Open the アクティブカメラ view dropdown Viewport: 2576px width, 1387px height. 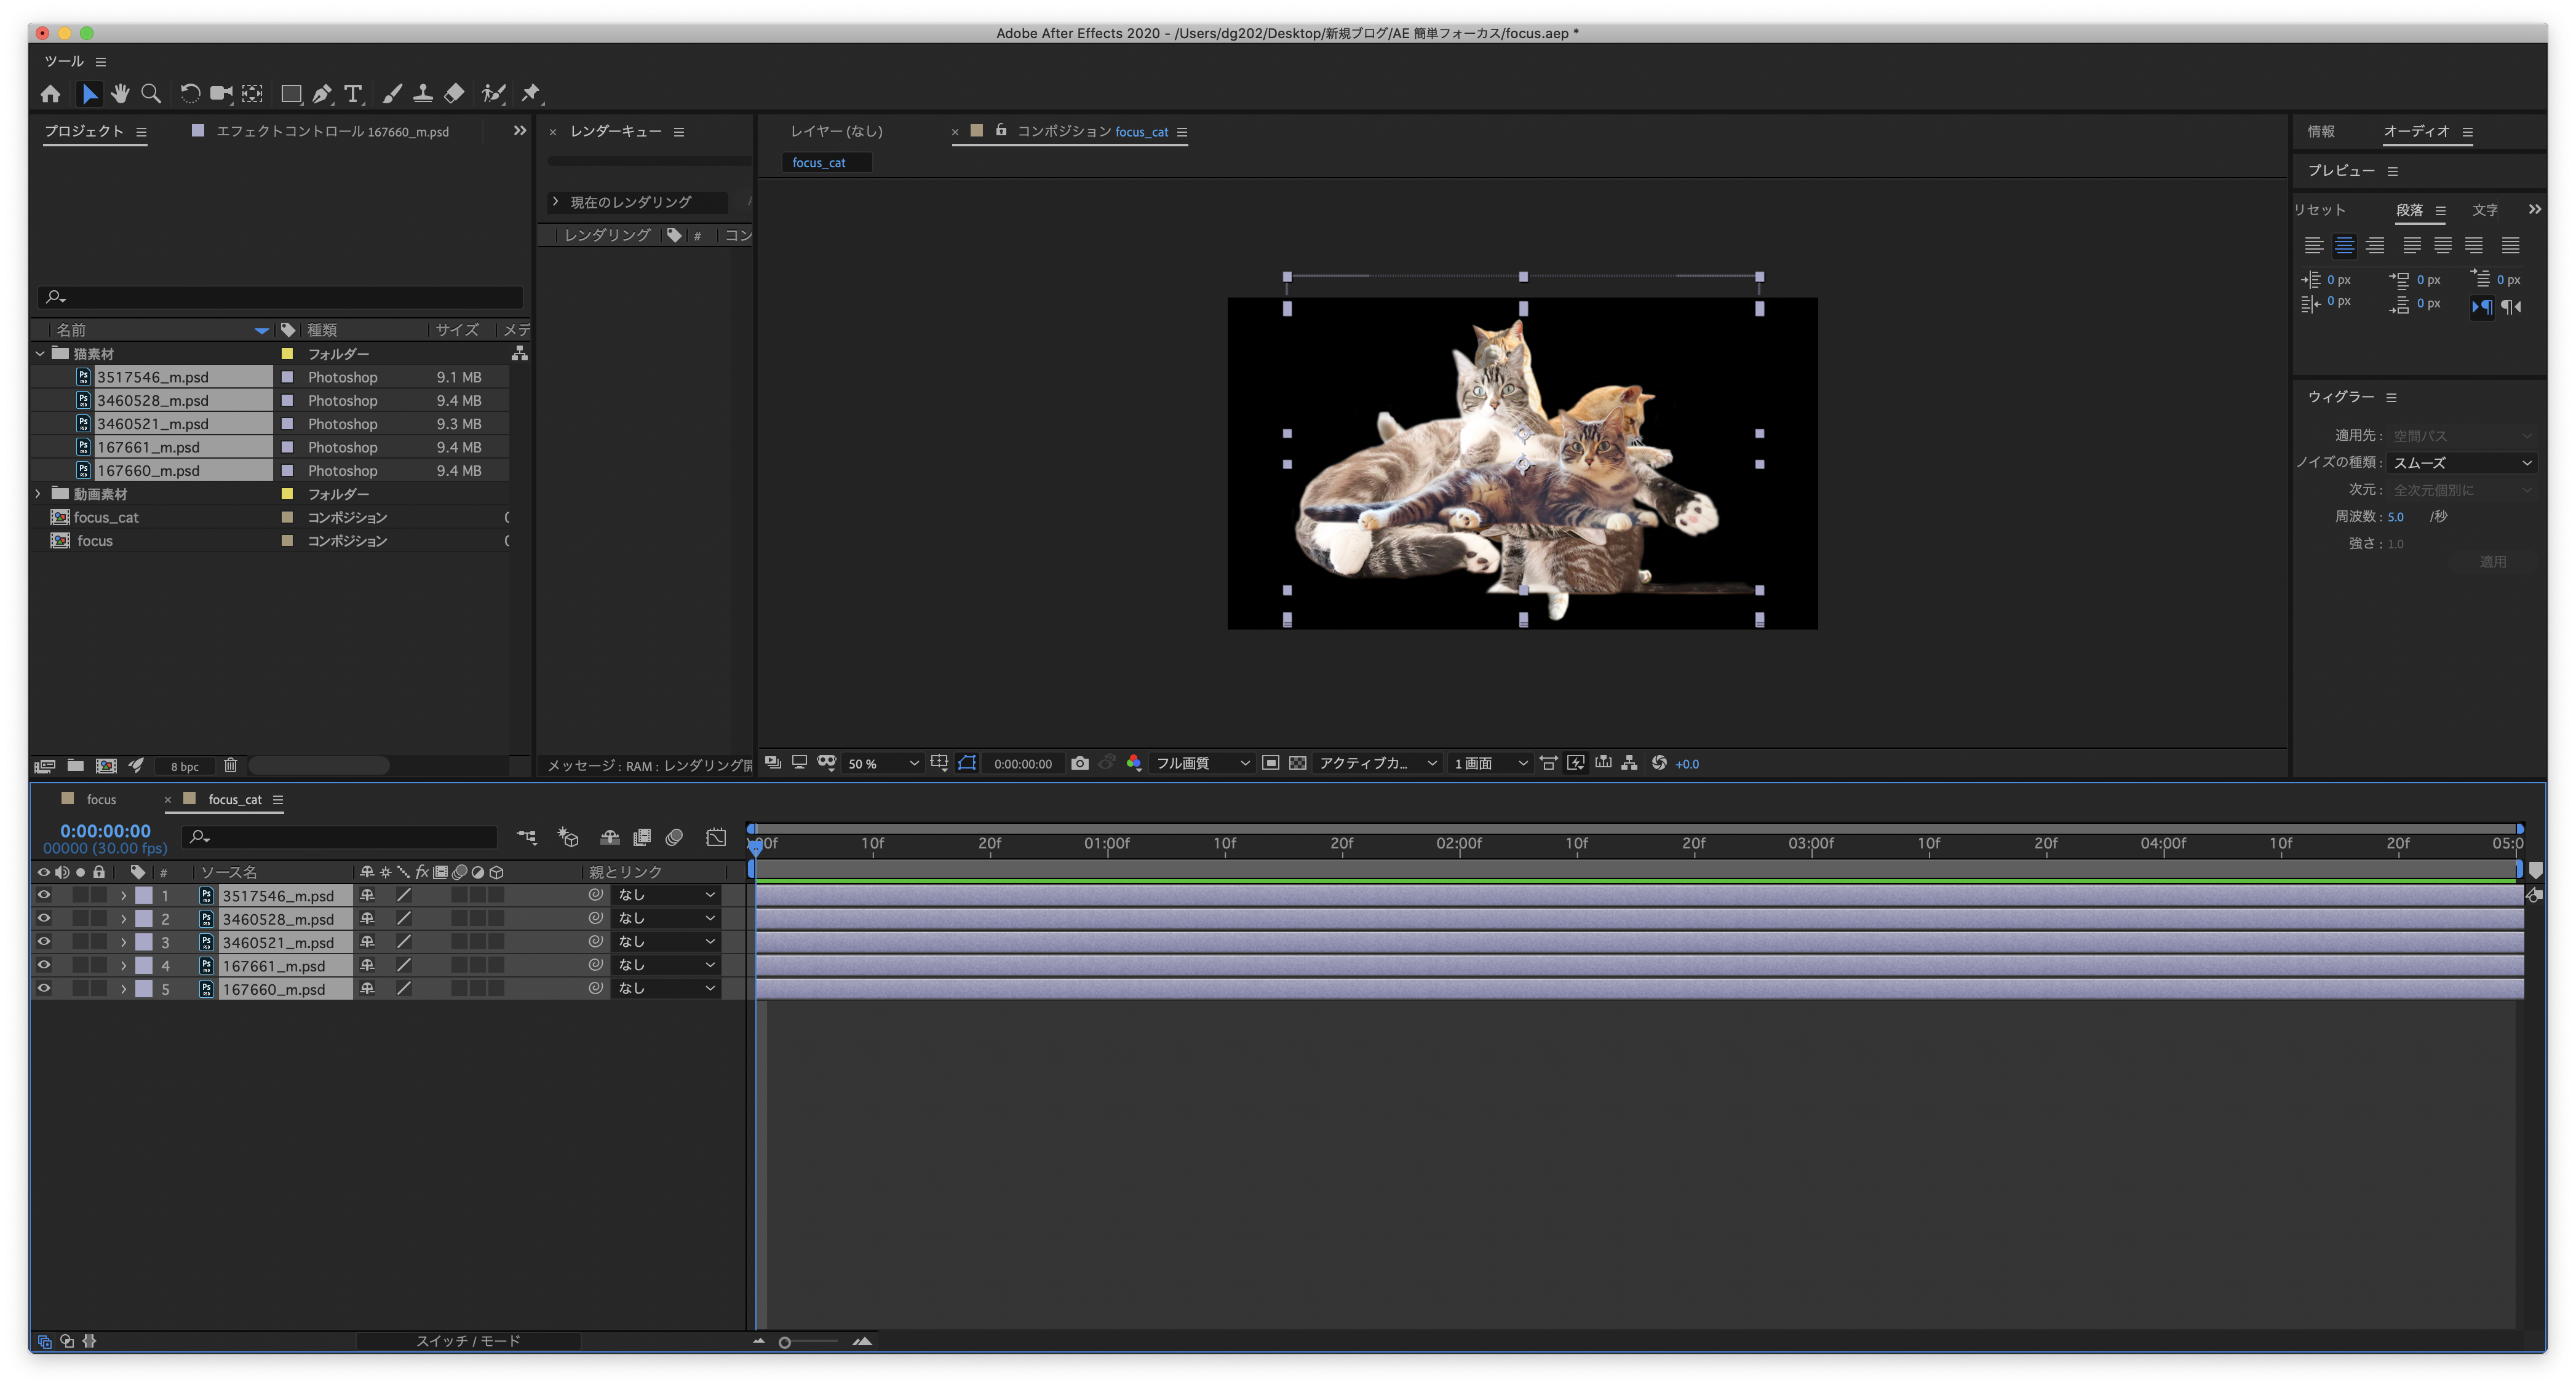(1377, 764)
